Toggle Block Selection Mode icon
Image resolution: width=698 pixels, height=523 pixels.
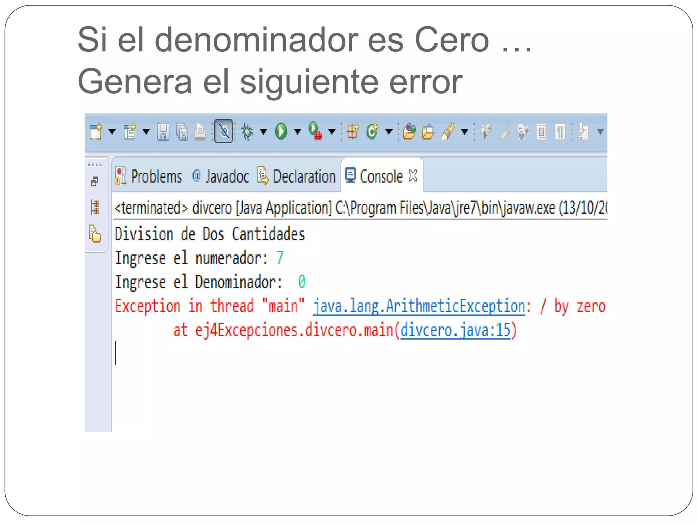(542, 132)
